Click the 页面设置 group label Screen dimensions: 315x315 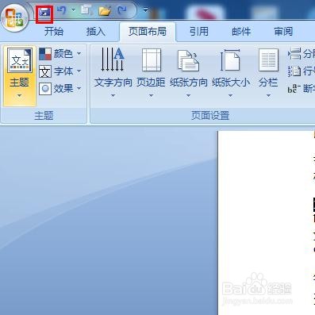[210, 116]
